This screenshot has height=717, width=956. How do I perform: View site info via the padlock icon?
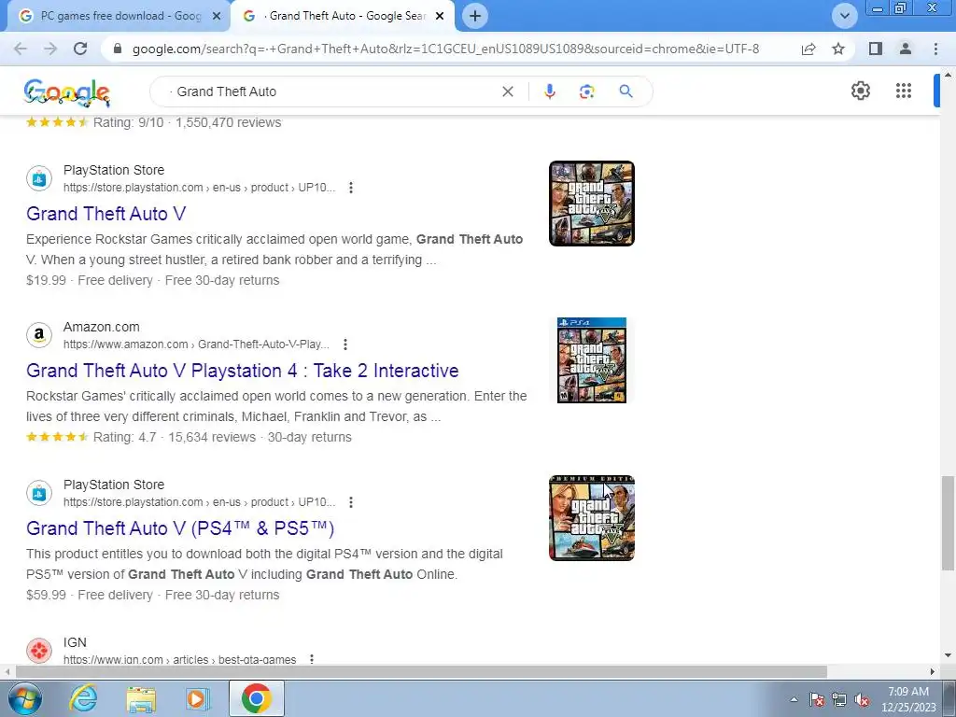[118, 49]
